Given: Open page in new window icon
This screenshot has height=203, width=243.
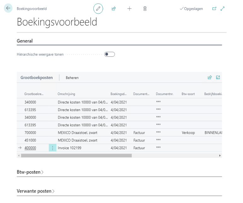Looking at the screenshot, I should 214,9.
